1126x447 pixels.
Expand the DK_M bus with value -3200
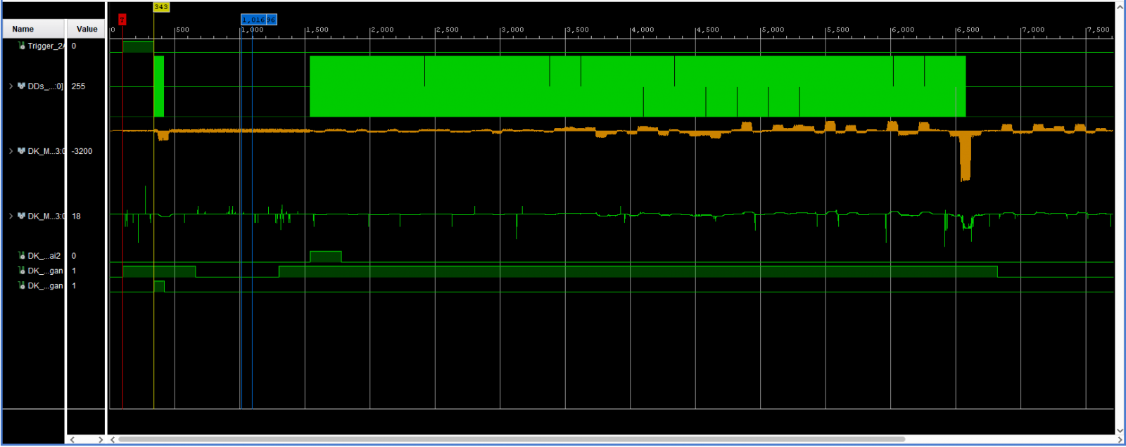pos(11,151)
